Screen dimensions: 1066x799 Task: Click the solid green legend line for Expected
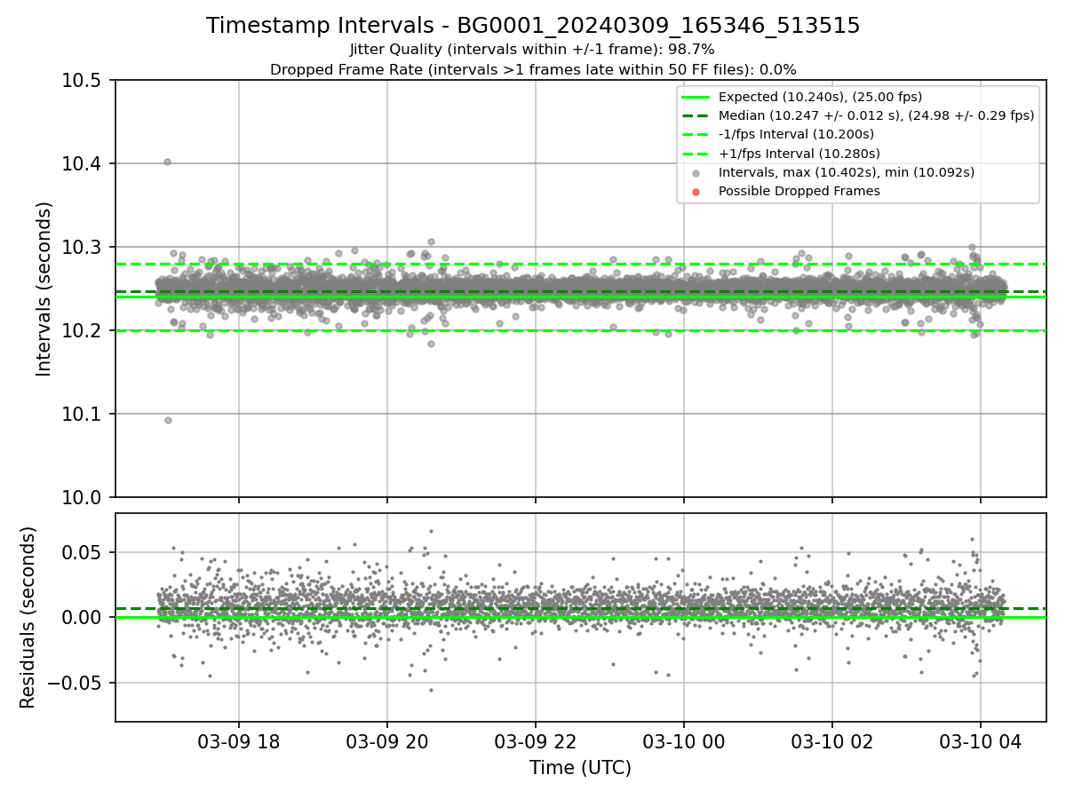coord(696,98)
